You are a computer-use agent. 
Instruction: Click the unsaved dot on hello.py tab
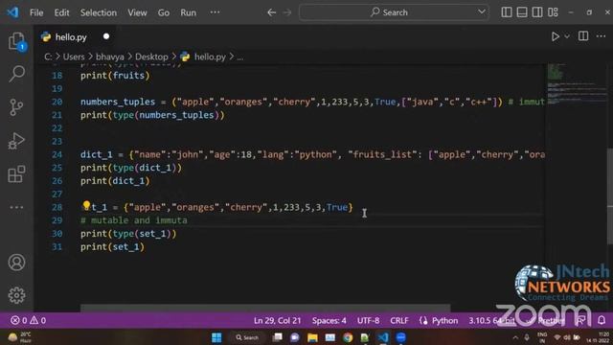click(106, 36)
